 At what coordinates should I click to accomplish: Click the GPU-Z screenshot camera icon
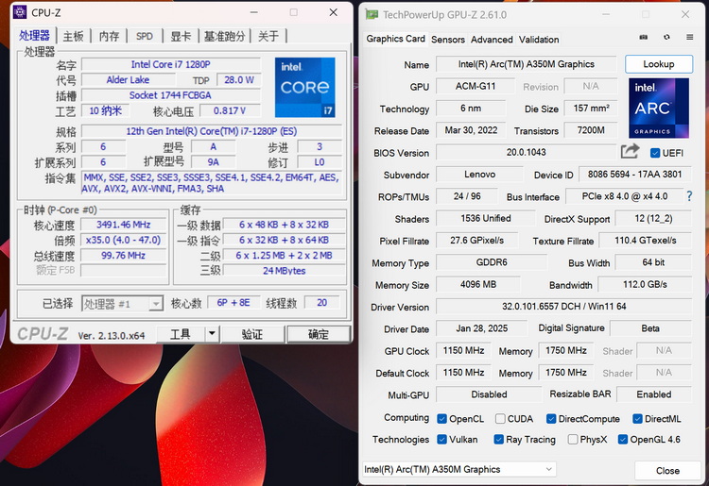point(644,38)
